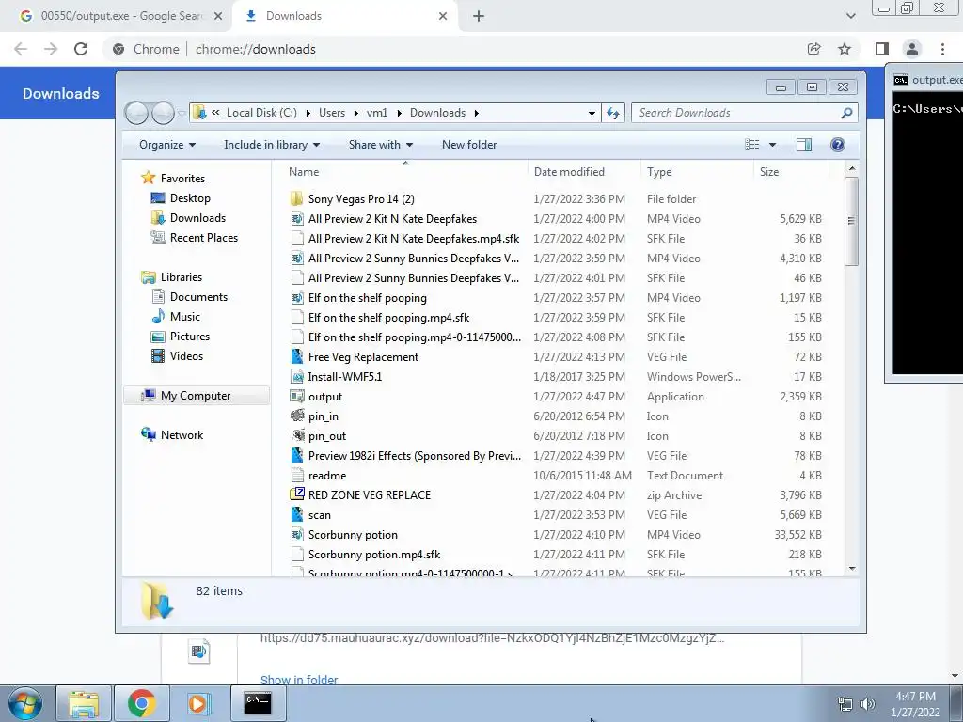Select Desktop under Favorites
Viewport: 963px width, 722px height.
pyautogui.click(x=190, y=198)
